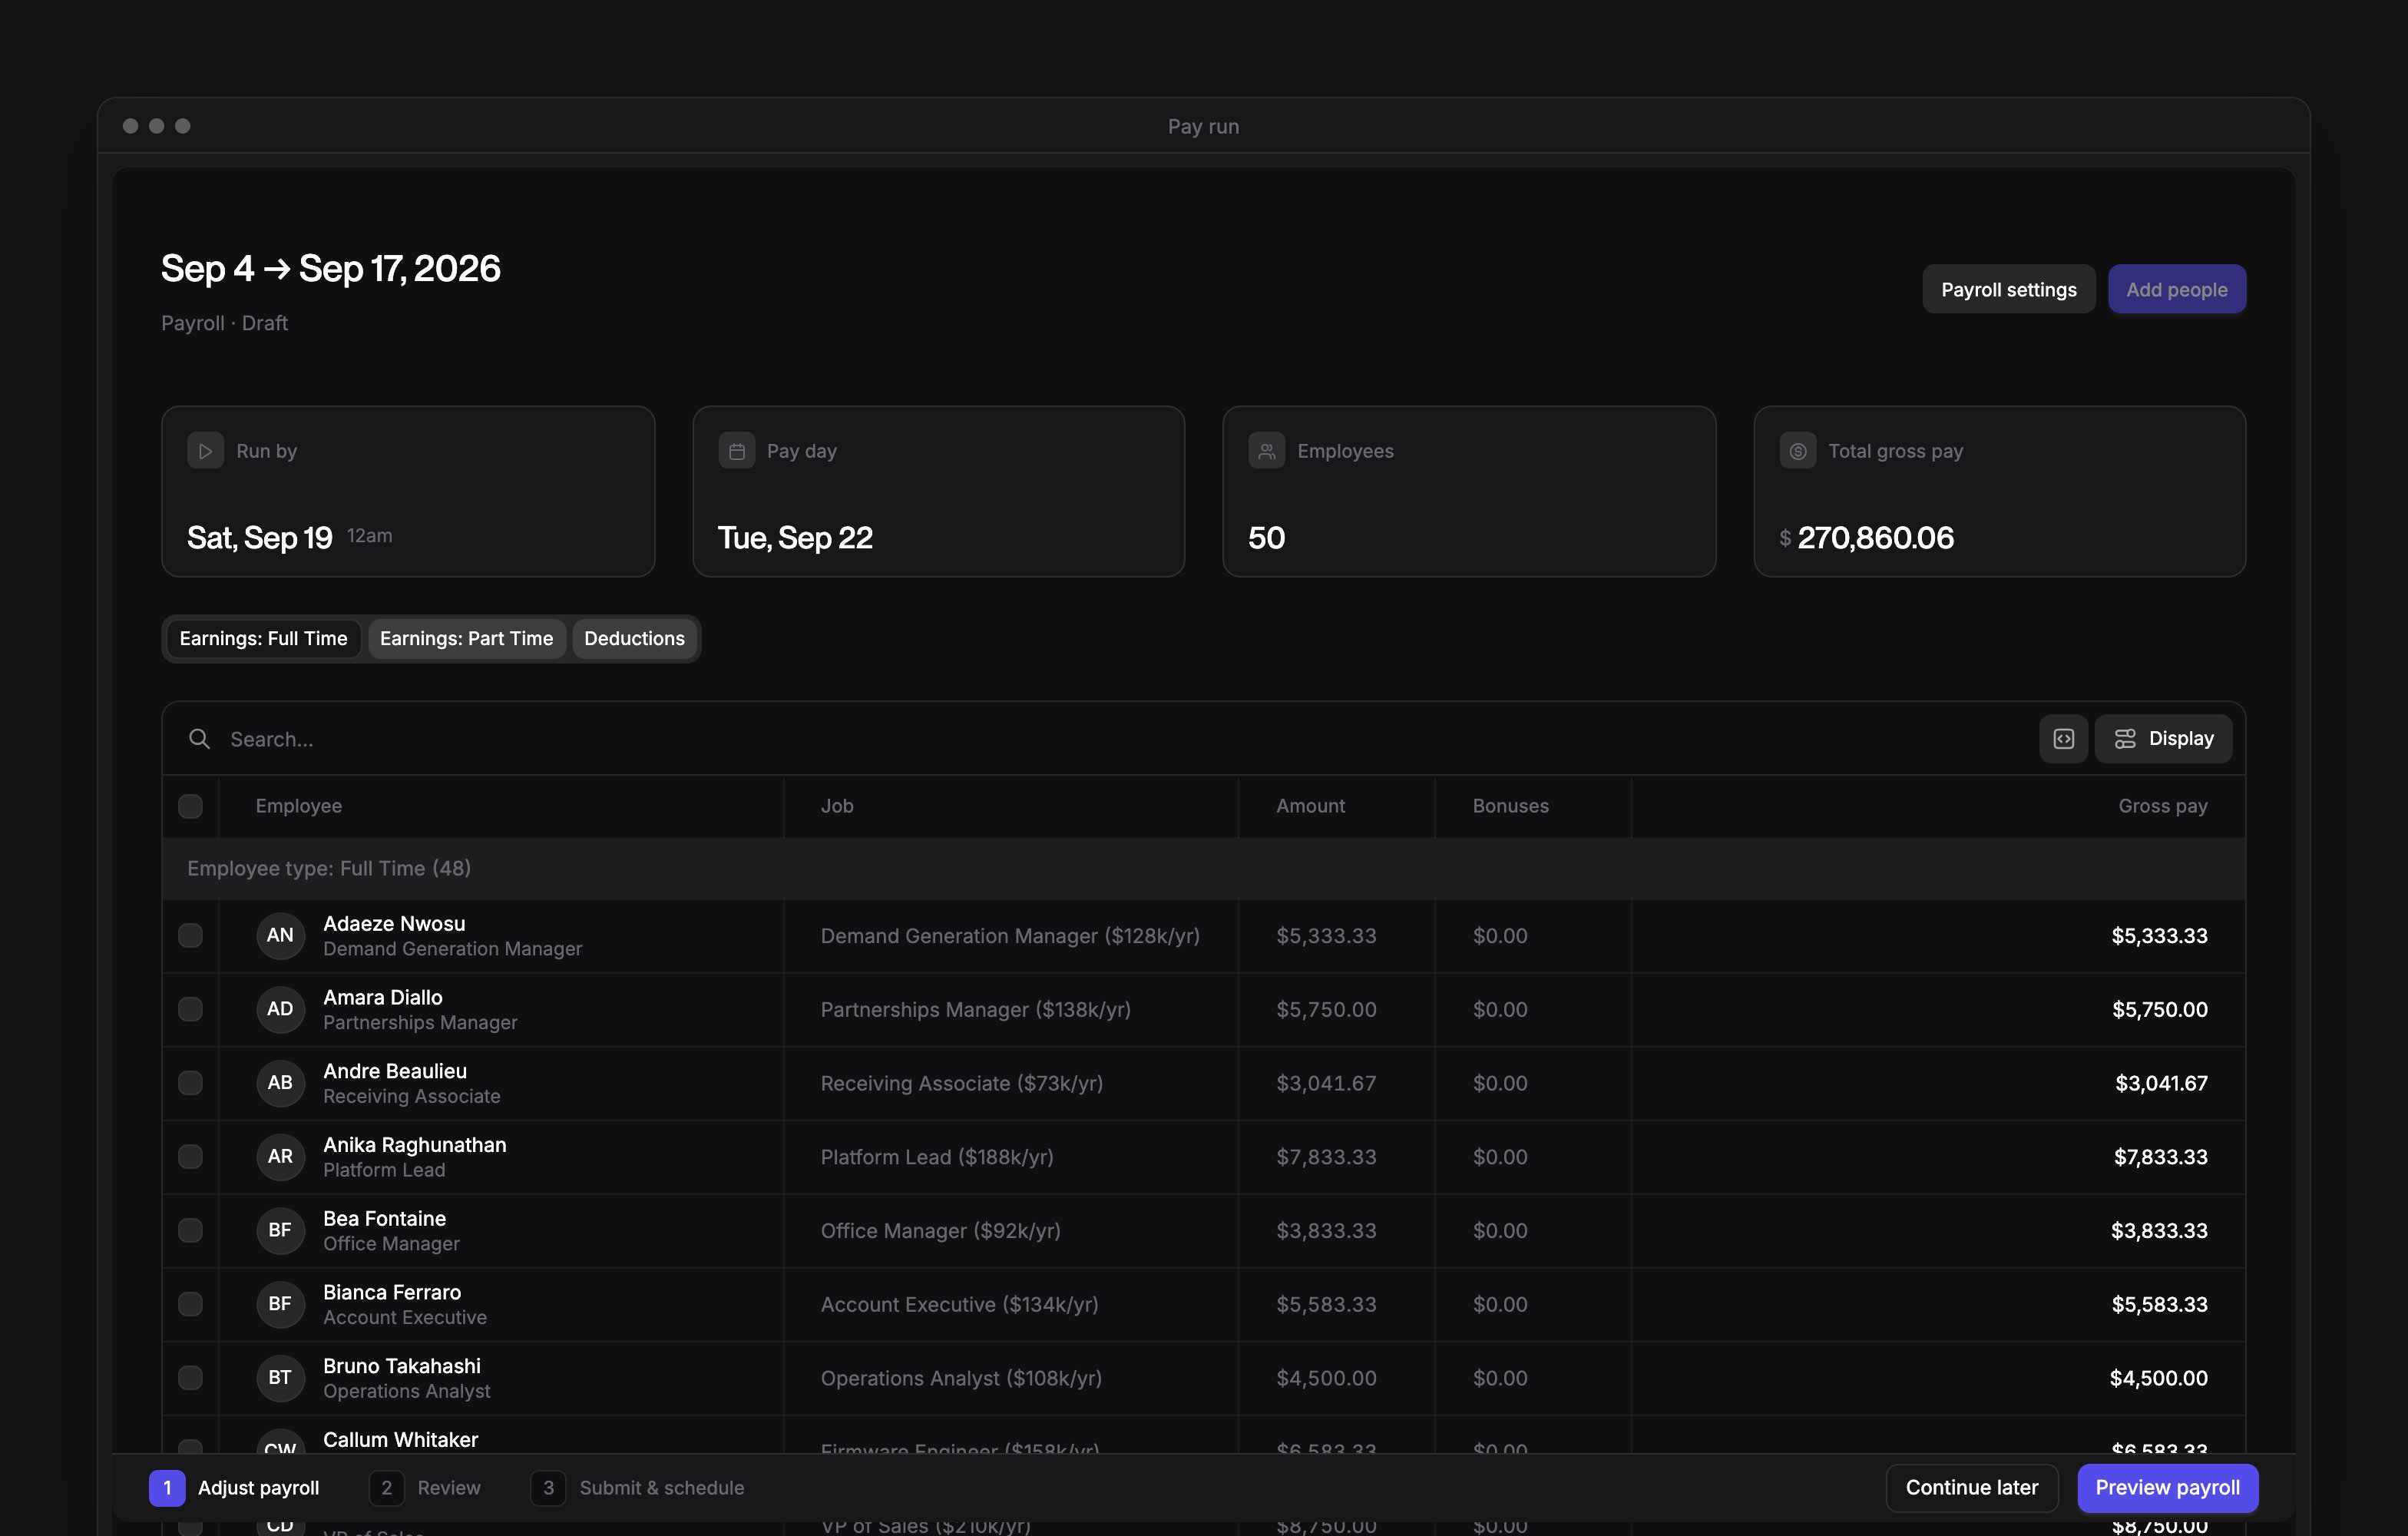This screenshot has height=1536, width=2408.
Task: Click the Total gross pay coin icon
Action: [1797, 451]
